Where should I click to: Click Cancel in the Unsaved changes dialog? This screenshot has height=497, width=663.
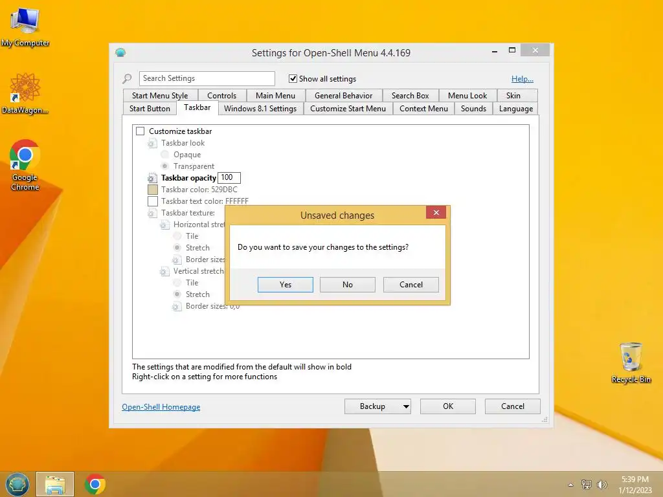point(411,285)
